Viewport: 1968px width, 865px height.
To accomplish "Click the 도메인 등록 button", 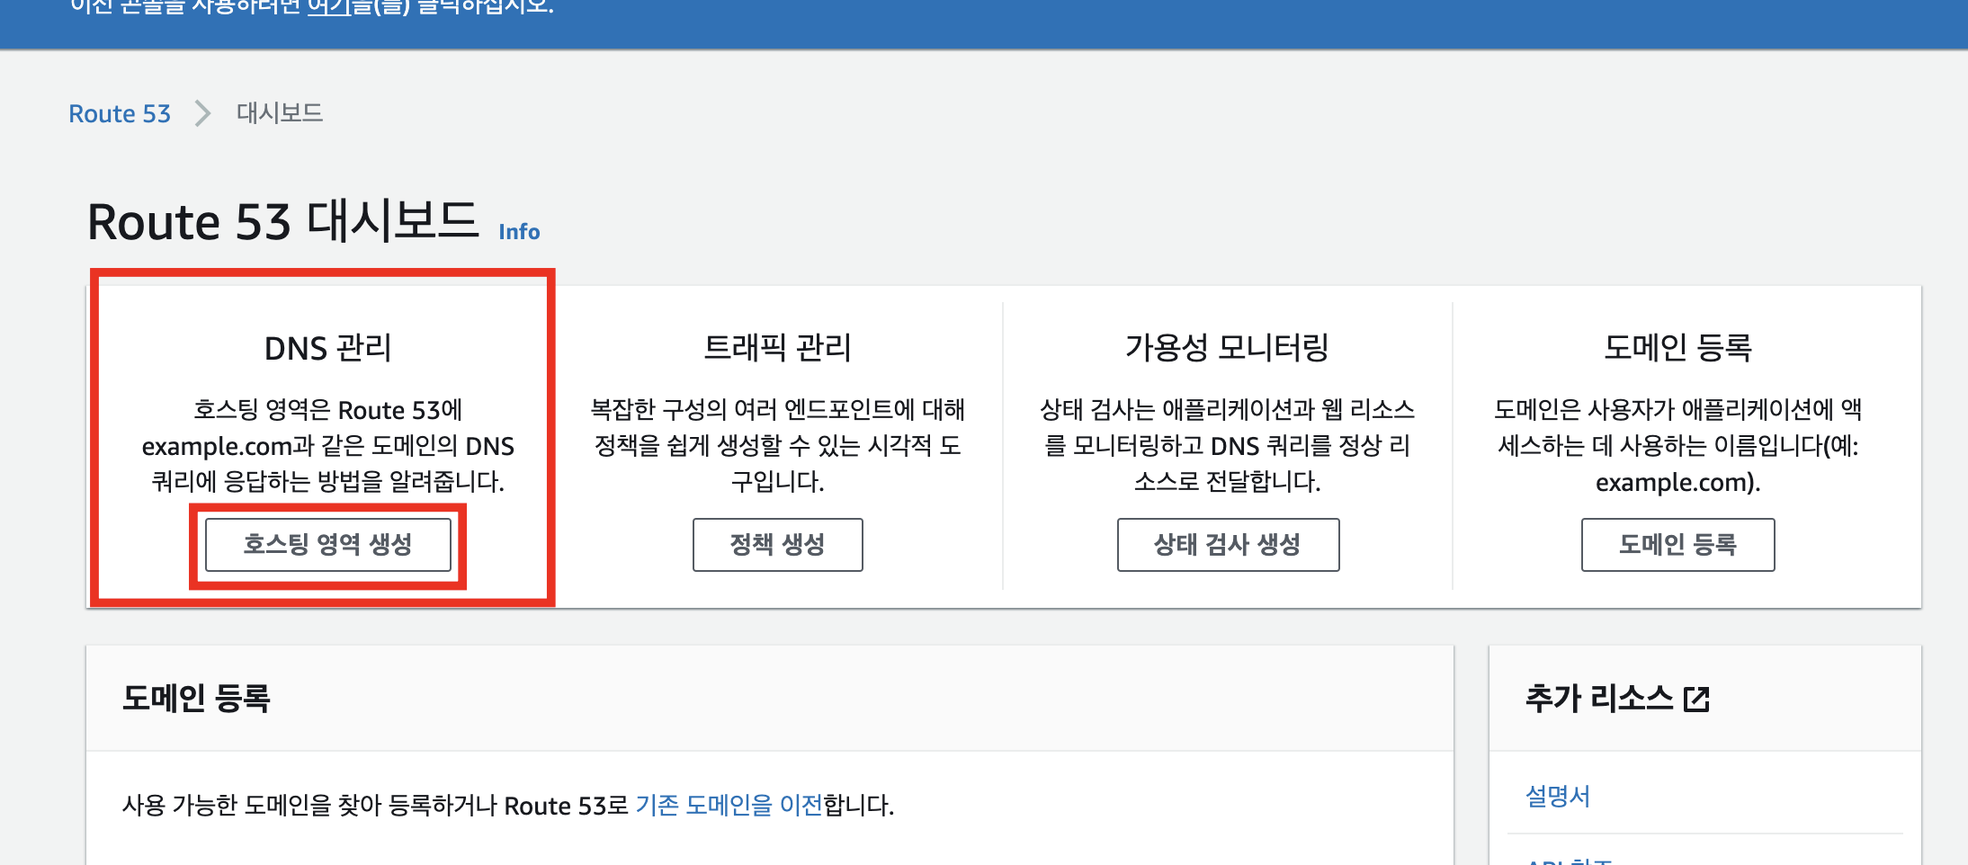I will [x=1678, y=545].
